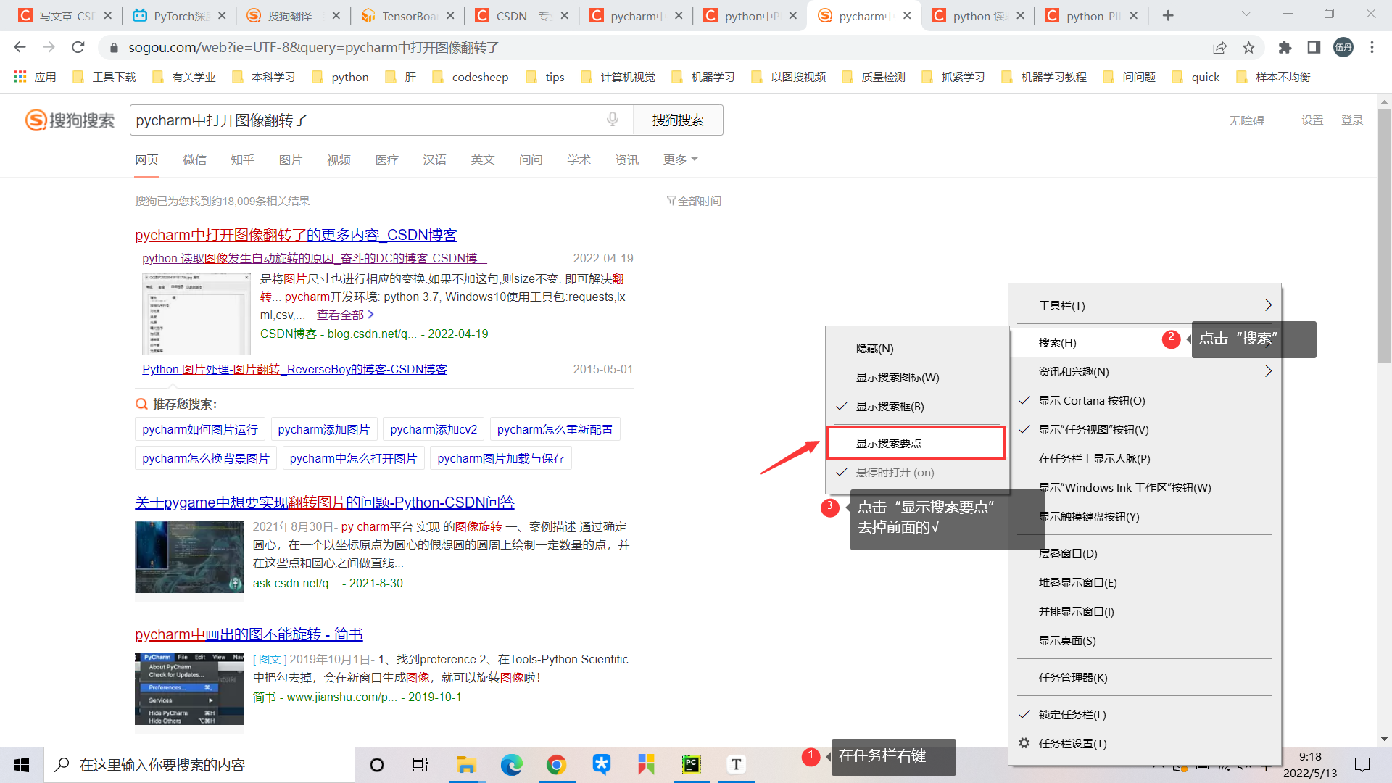Open File Explorer taskbar icon
The image size is (1392, 783).
tap(465, 764)
